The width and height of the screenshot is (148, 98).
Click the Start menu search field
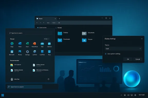click(x=30, y=33)
